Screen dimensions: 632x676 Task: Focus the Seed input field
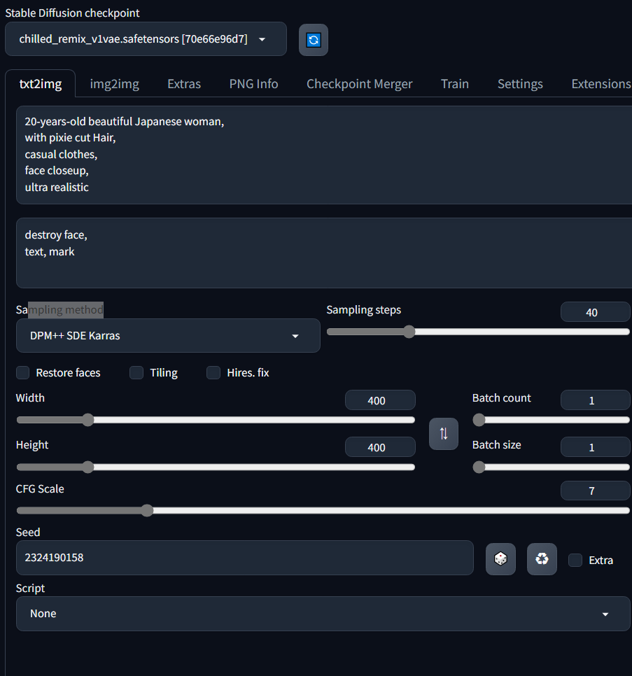click(x=245, y=558)
